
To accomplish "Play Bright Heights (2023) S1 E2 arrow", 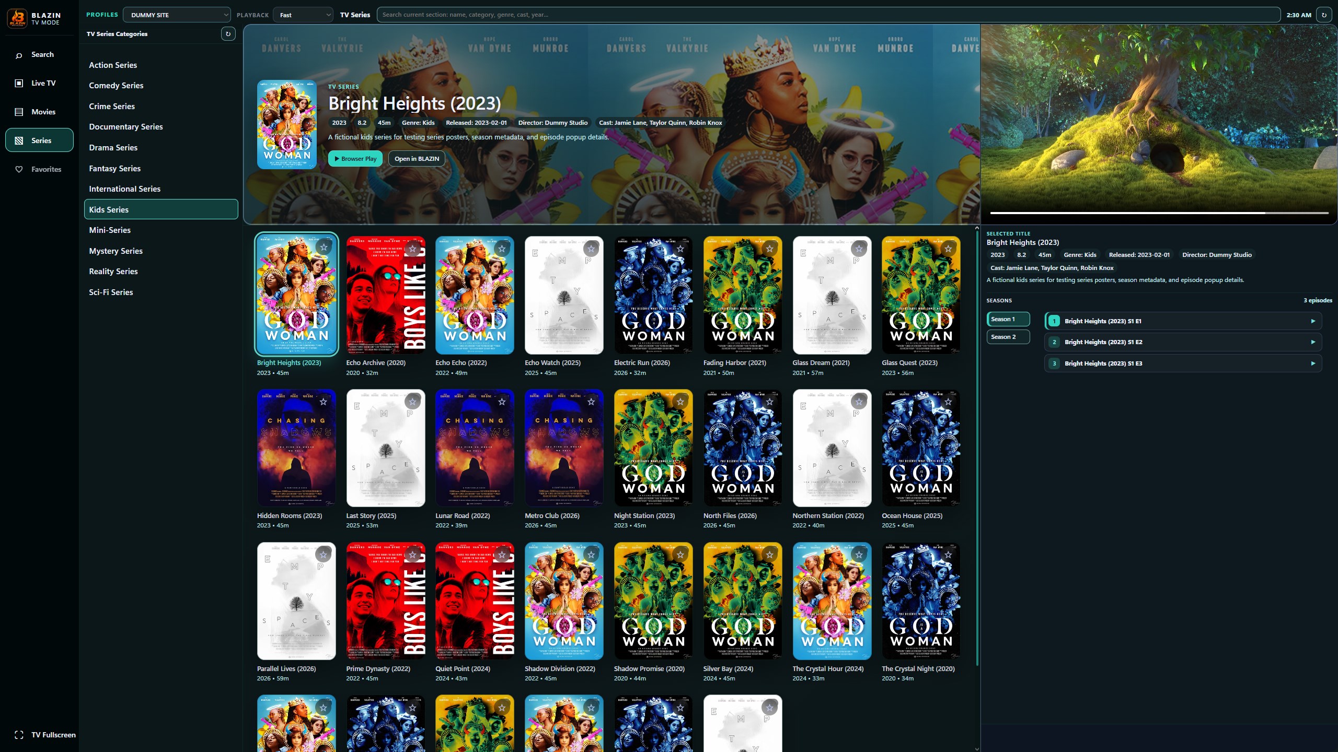I will 1312,342.
